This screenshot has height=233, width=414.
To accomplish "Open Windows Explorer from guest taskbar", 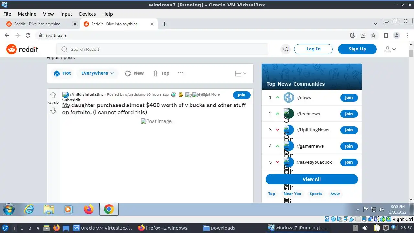I will pyautogui.click(x=49, y=209).
